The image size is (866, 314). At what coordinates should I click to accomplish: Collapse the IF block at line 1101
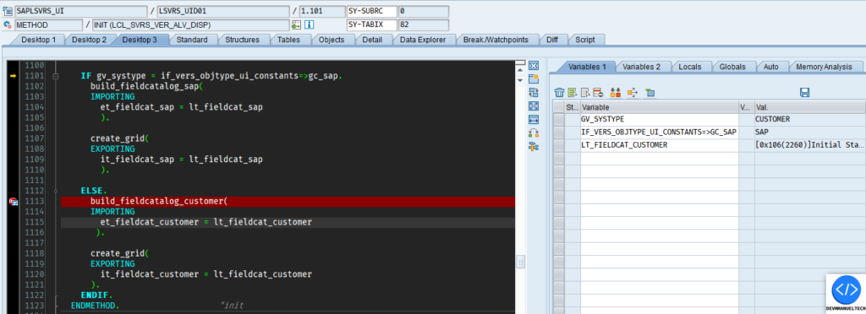click(x=55, y=76)
